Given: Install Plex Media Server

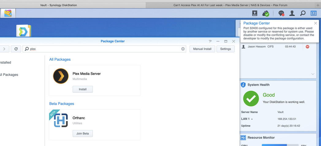Looking at the screenshot, I should [x=83, y=89].
